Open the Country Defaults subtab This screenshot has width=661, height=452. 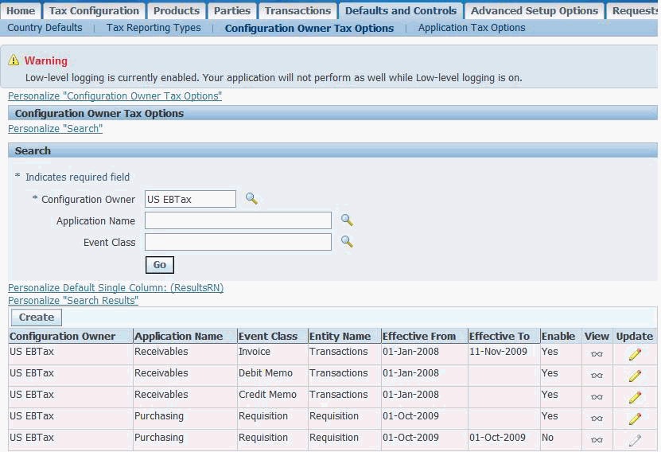pos(45,27)
